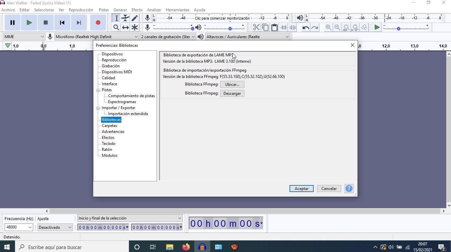Click the Windows Start button
This screenshot has width=451, height=252.
tap(7, 247)
